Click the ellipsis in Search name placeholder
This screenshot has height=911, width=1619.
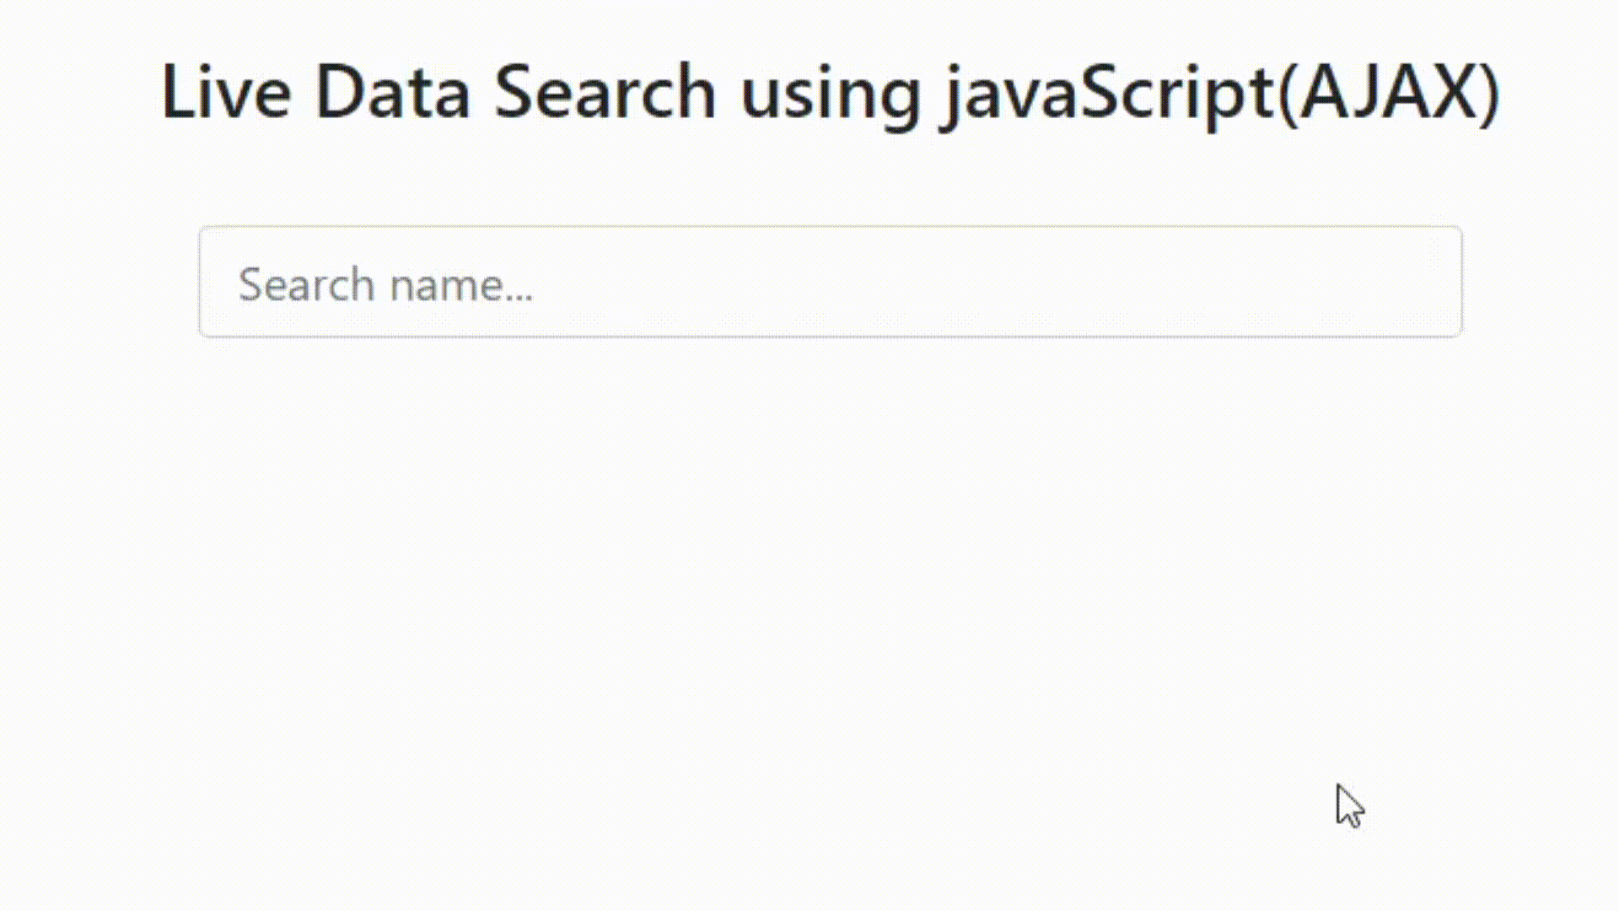tap(518, 297)
